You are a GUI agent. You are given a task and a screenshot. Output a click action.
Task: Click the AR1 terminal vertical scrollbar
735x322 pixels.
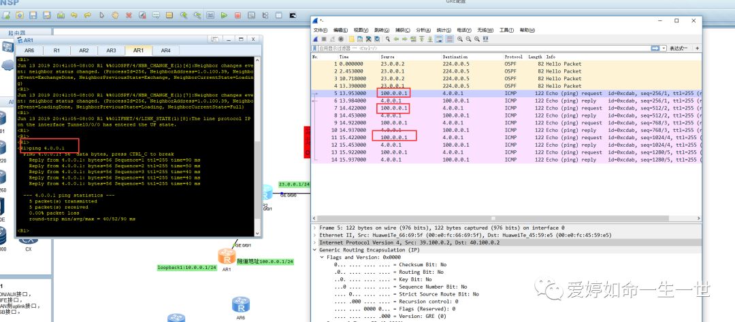(x=257, y=146)
